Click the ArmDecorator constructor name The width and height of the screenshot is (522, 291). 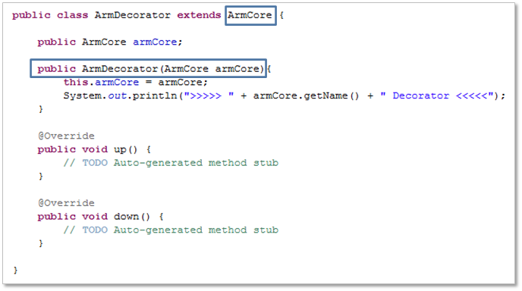click(x=120, y=69)
